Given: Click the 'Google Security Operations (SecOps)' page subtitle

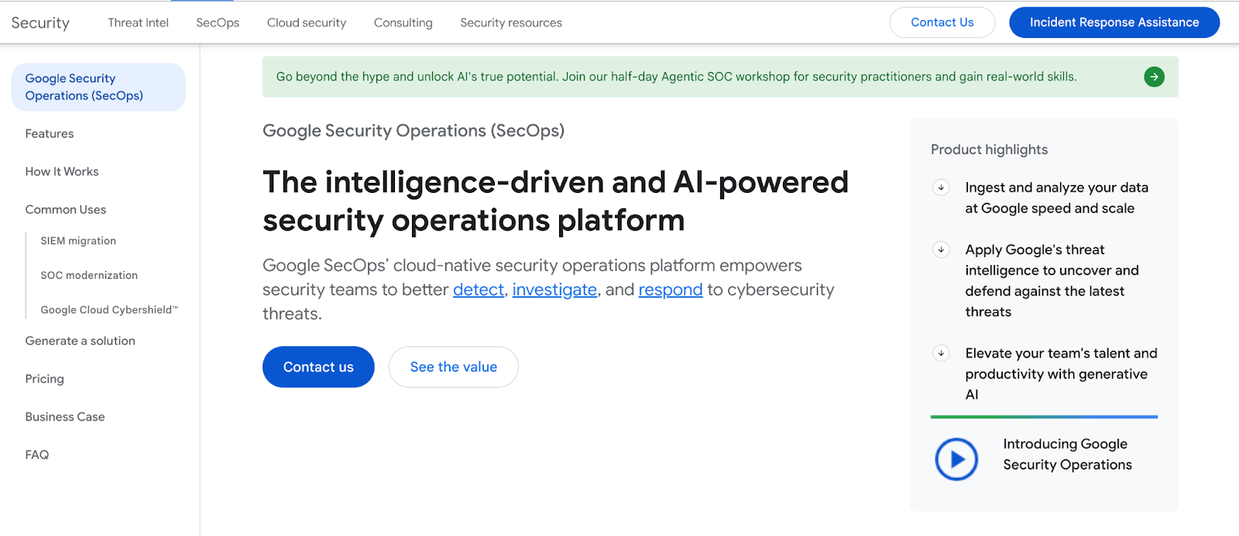Looking at the screenshot, I should pos(414,131).
